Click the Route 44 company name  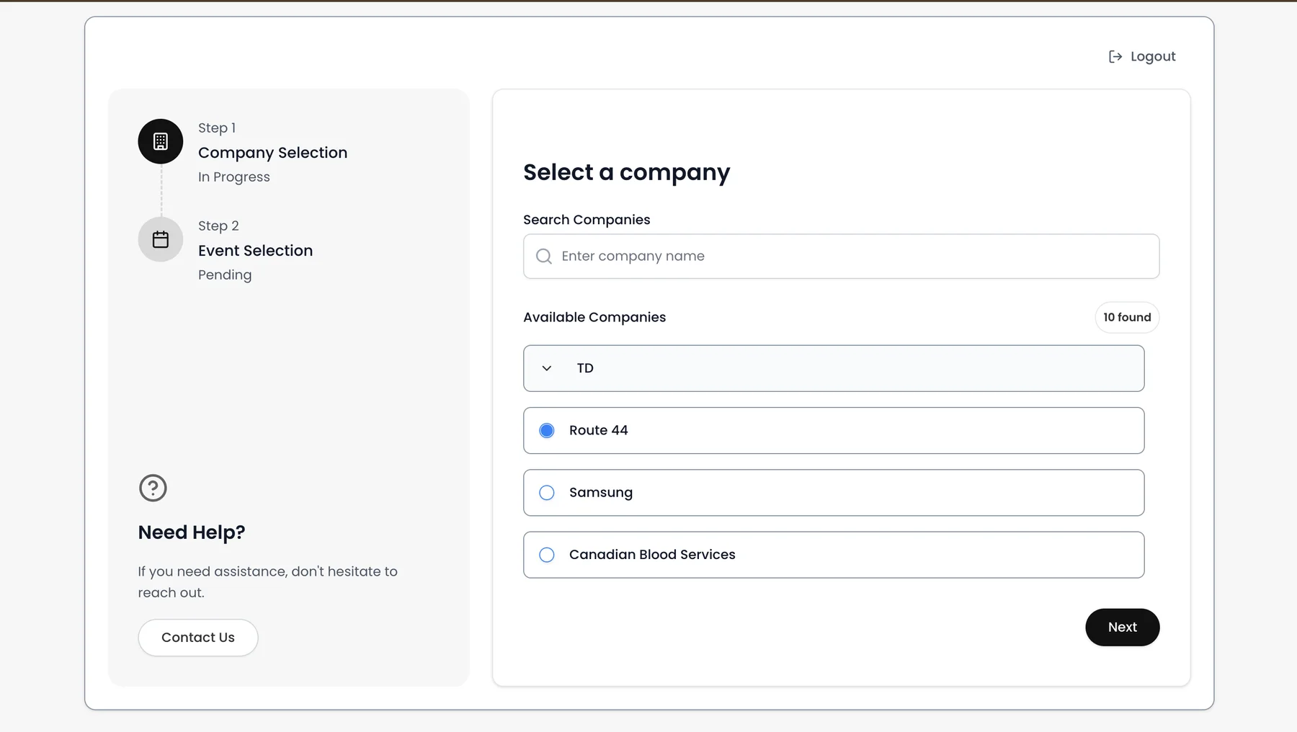pos(599,430)
